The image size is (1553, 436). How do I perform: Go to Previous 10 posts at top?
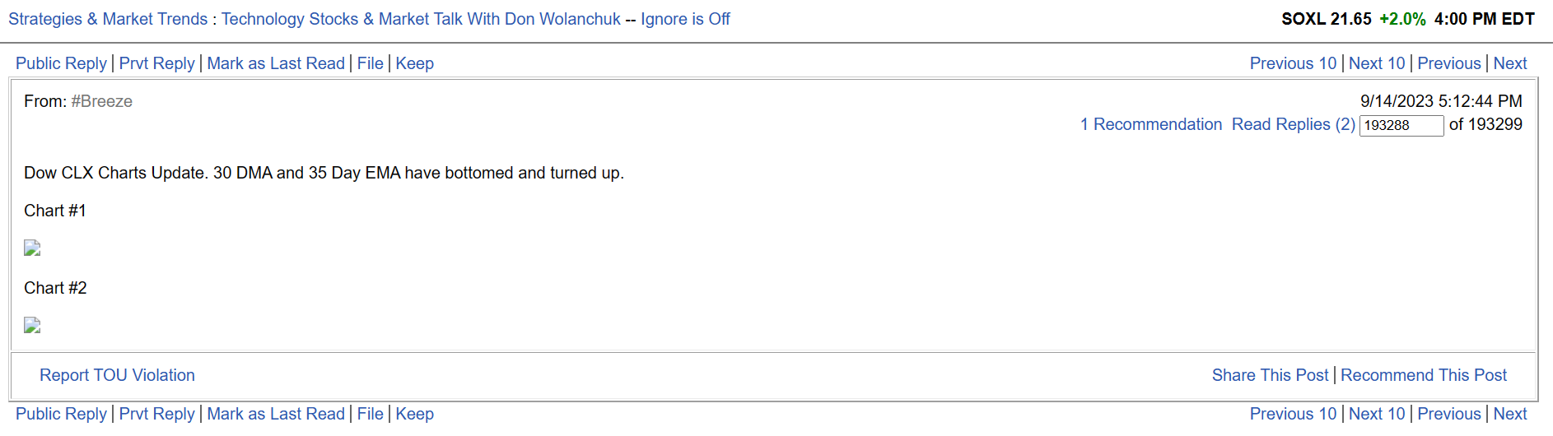(1293, 63)
